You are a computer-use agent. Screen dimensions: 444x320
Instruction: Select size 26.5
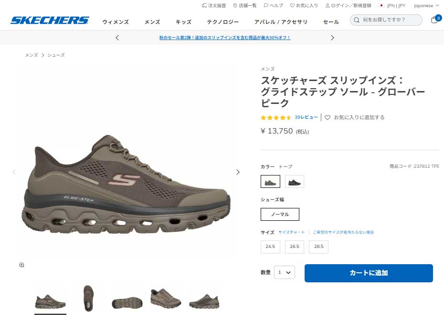pyautogui.click(x=295, y=247)
